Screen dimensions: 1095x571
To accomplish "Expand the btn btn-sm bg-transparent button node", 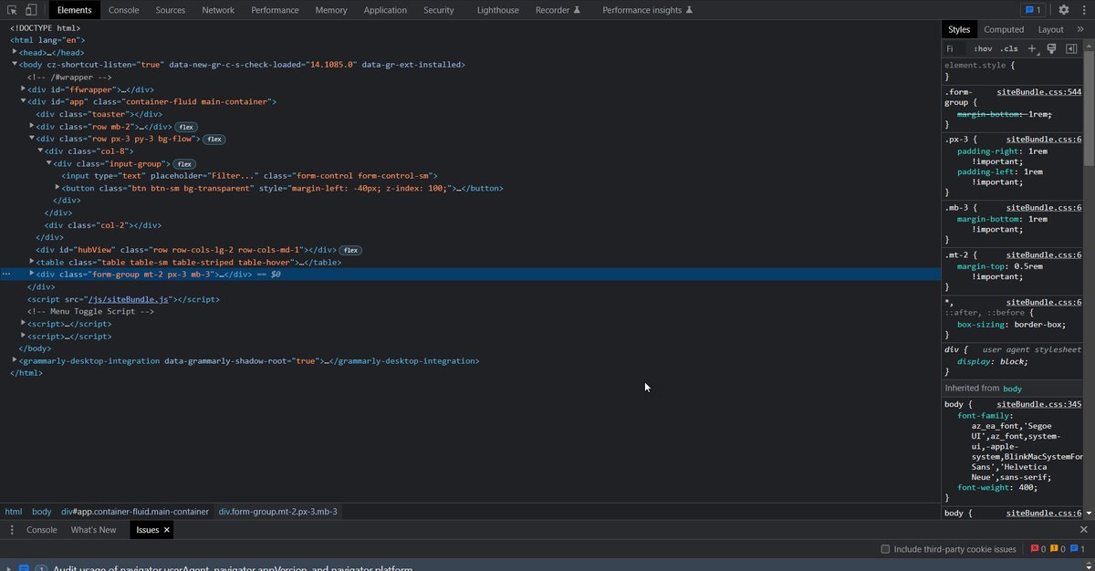I will 58,188.
